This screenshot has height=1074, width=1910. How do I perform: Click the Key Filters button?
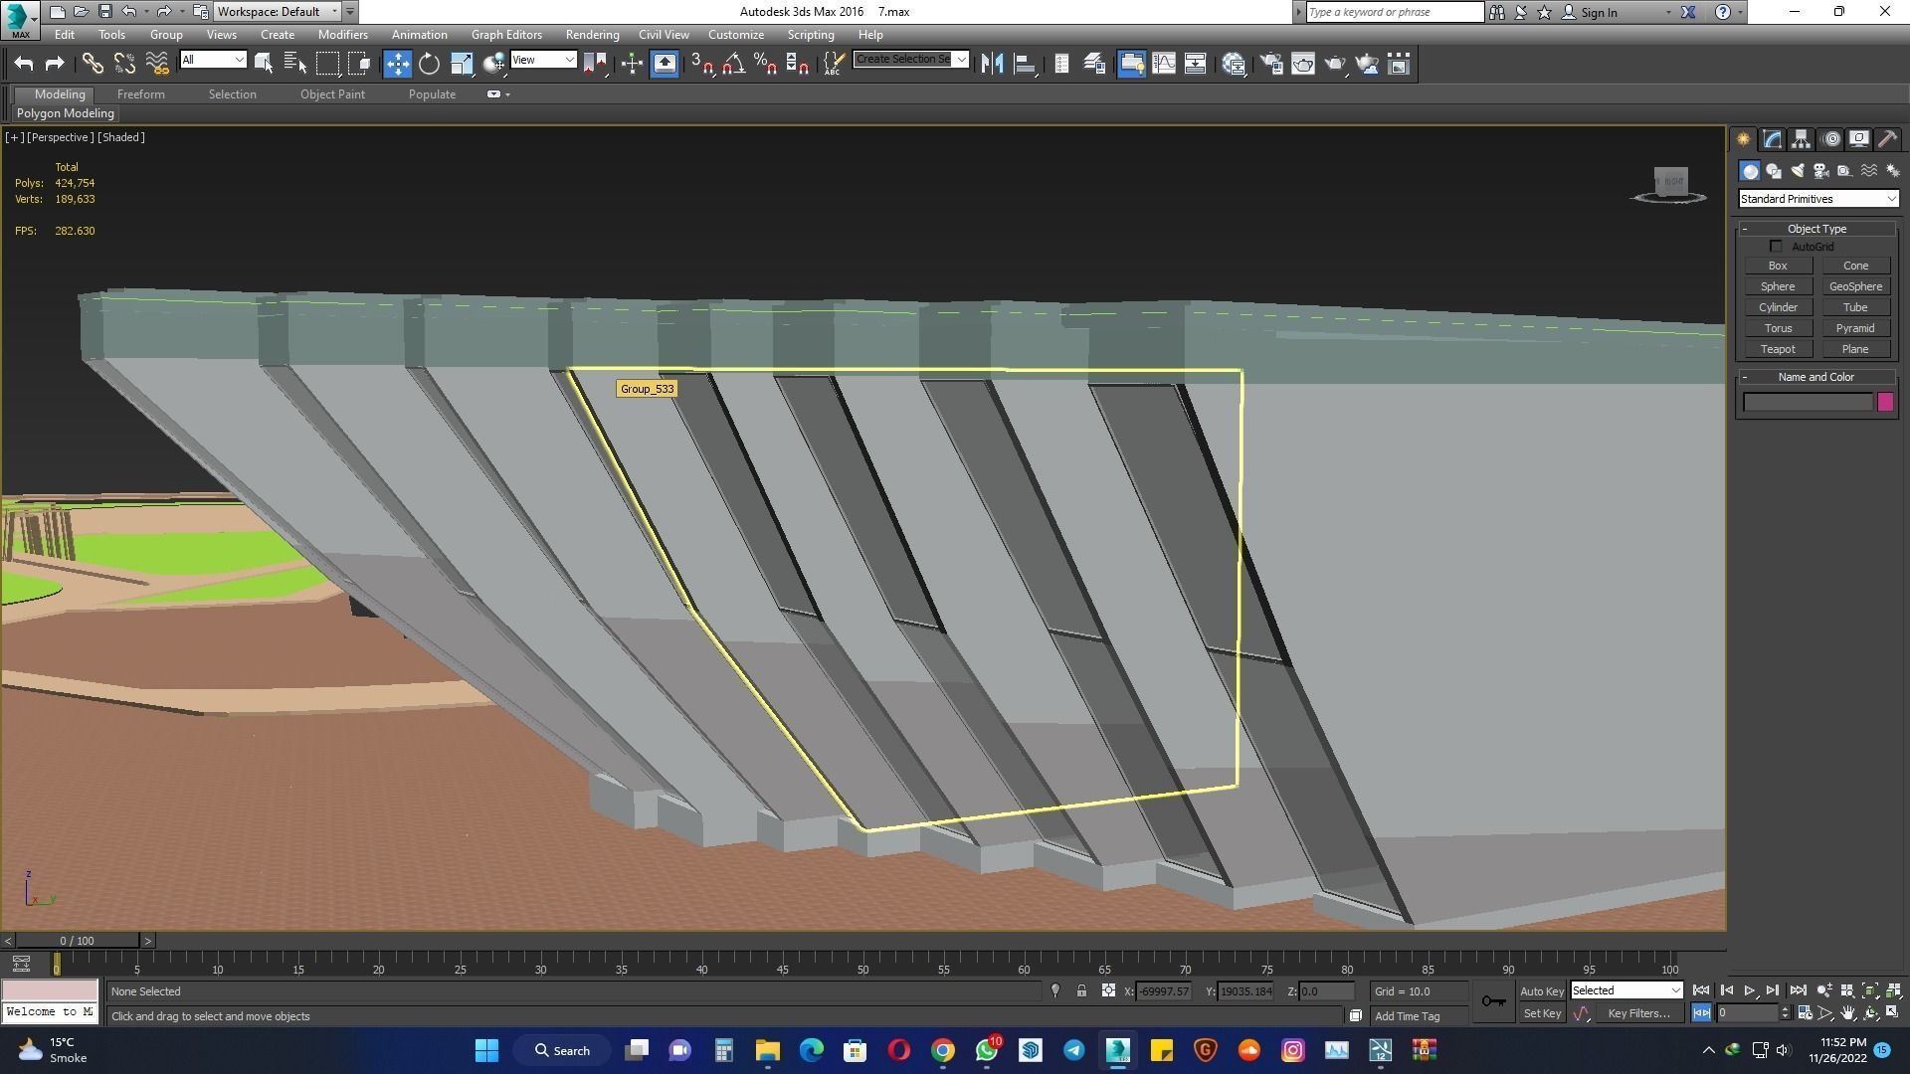pyautogui.click(x=1637, y=1013)
